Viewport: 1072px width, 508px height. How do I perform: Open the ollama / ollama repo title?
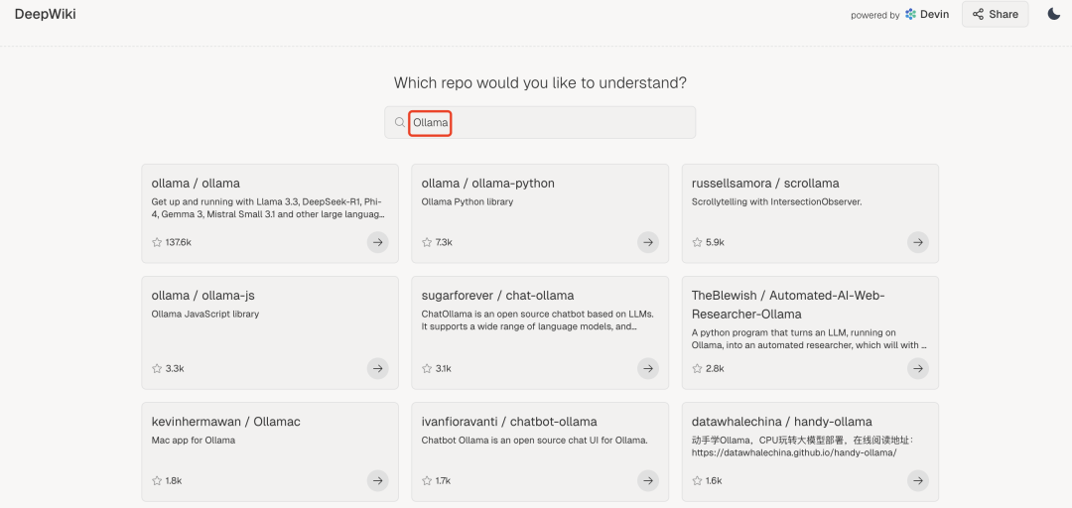coord(196,184)
